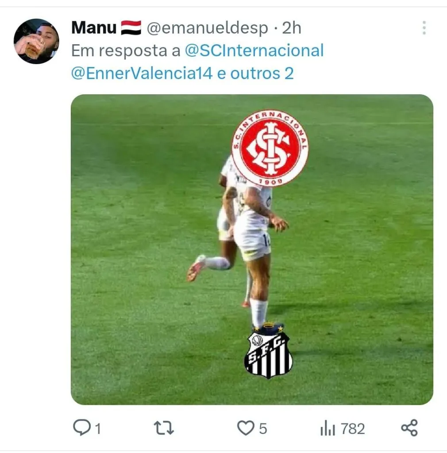Click the flag emoji beside Manu's name
Image resolution: width=447 pixels, height=453 pixels.
(131, 28)
